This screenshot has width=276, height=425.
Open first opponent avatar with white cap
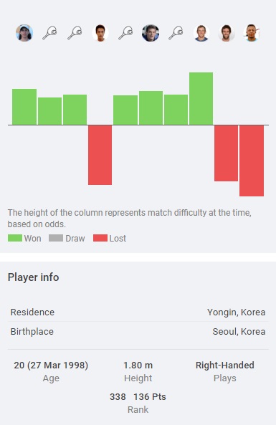24,33
